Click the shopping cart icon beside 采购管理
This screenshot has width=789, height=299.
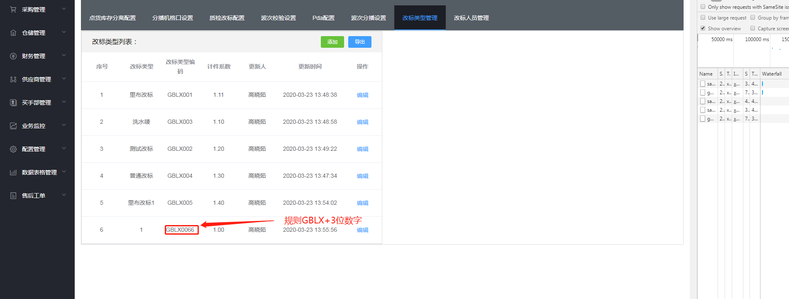point(13,9)
